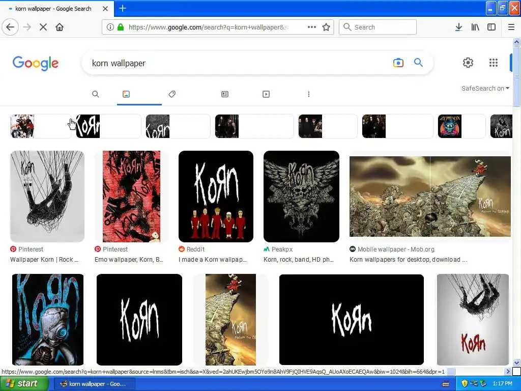521x391 pixels.
Task: Open the Windows Start menu
Action: (x=23, y=384)
